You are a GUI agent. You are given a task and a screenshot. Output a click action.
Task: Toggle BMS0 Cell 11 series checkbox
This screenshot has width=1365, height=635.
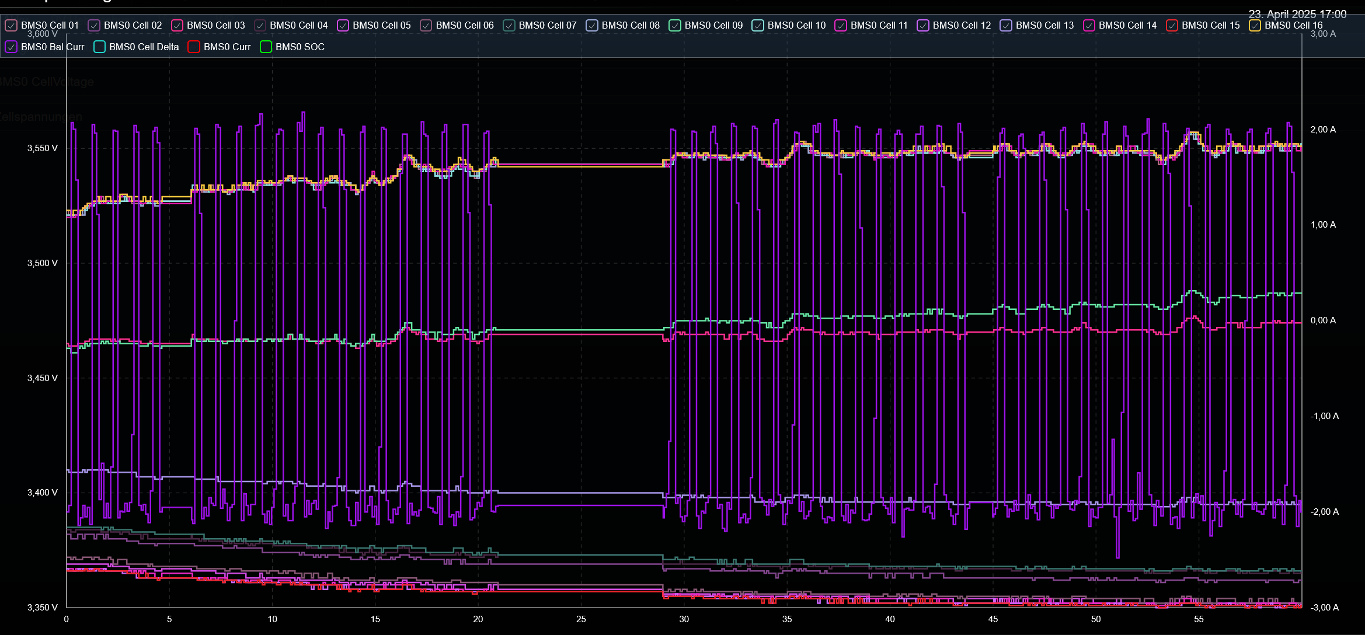click(x=841, y=26)
